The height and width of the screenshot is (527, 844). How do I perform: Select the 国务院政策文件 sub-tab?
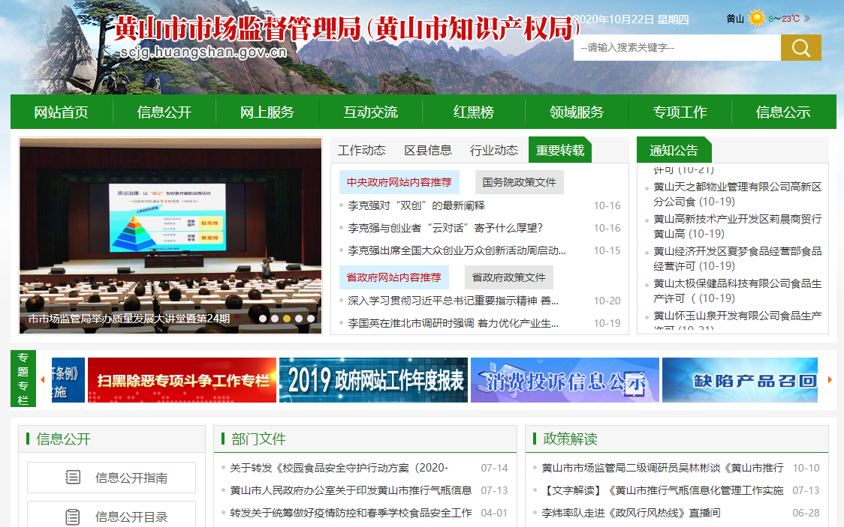coord(519,182)
